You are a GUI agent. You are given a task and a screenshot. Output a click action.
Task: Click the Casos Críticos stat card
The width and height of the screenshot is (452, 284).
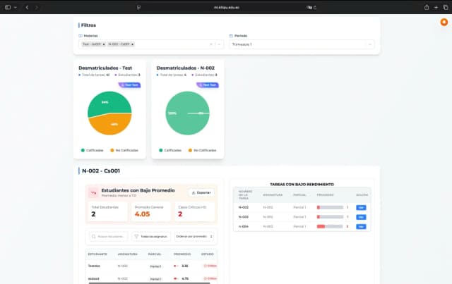click(x=195, y=212)
